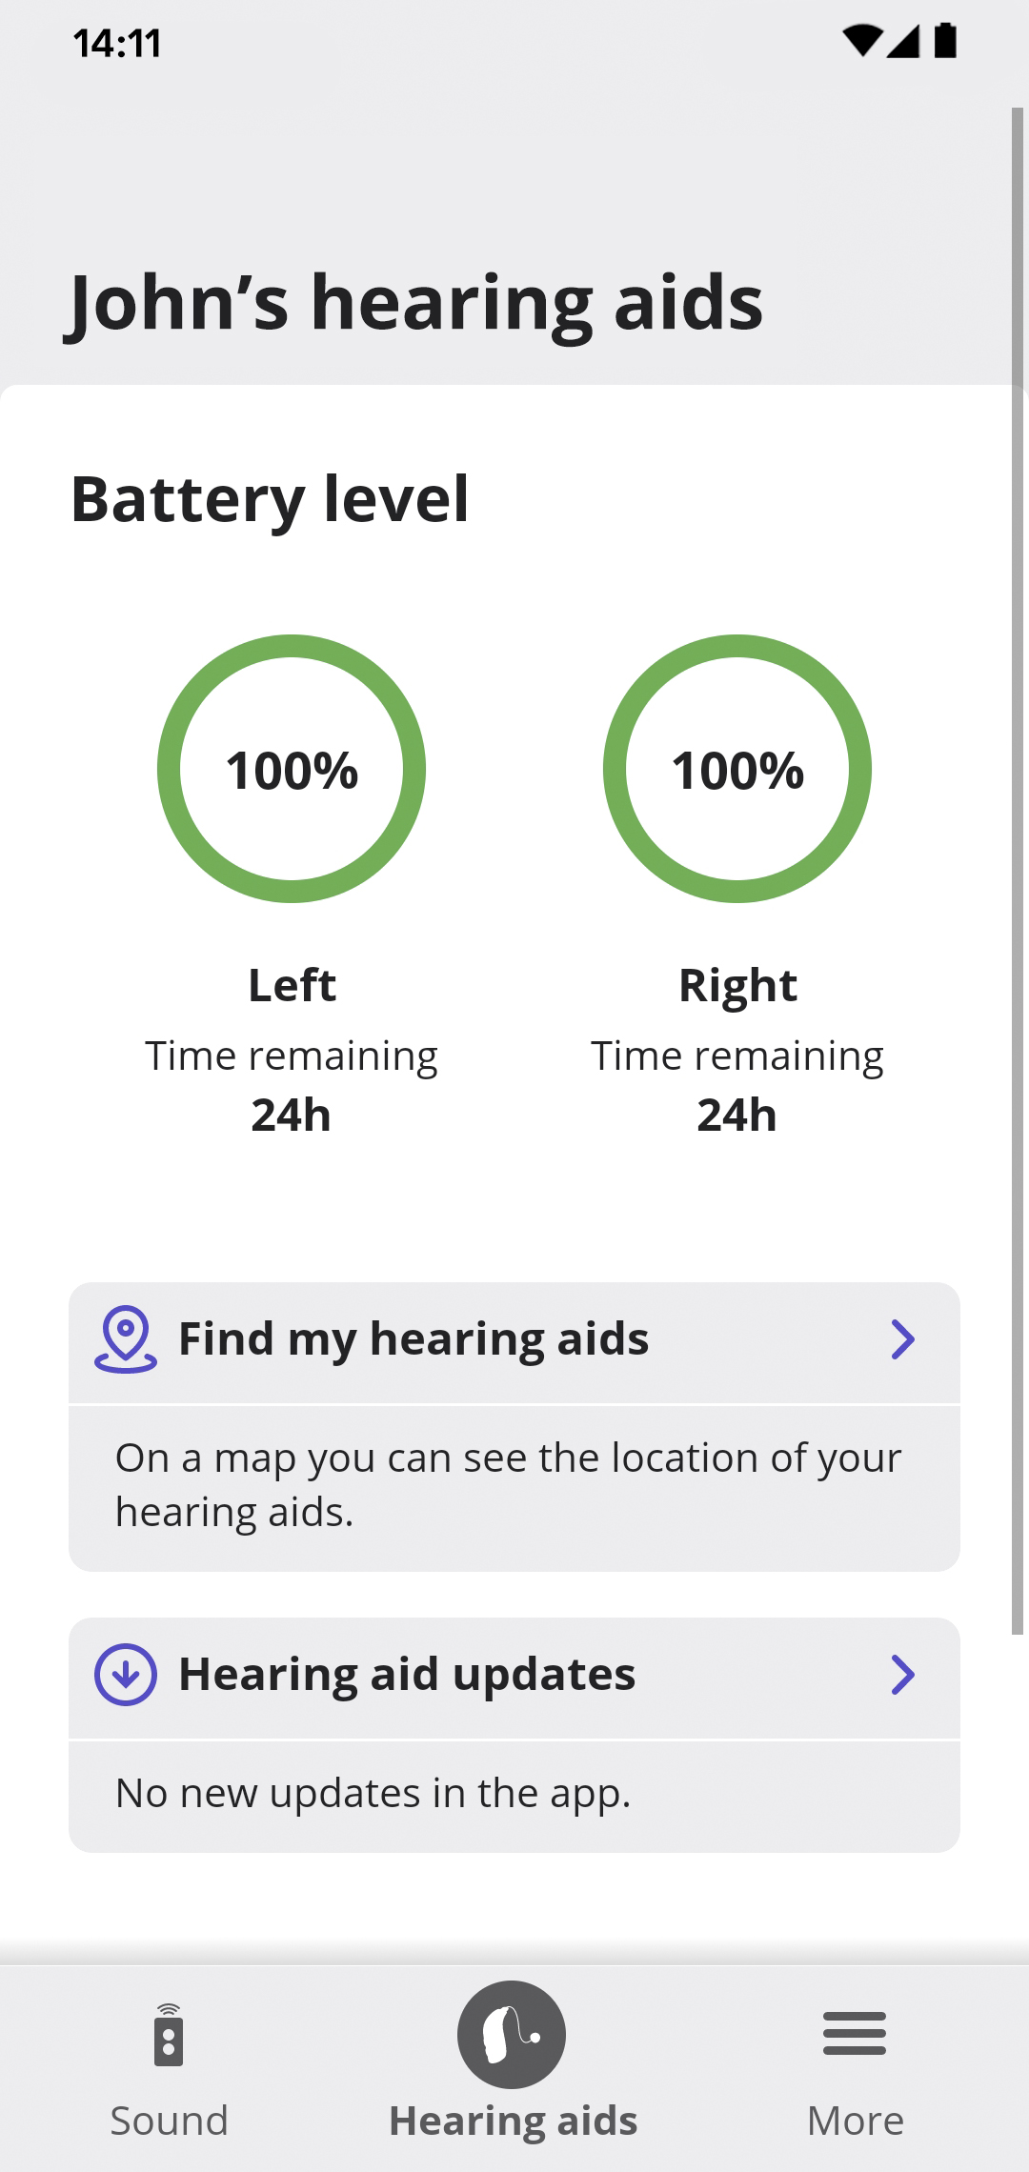
Task: Tap the download arrow circle icon
Action: pyautogui.click(x=126, y=1675)
